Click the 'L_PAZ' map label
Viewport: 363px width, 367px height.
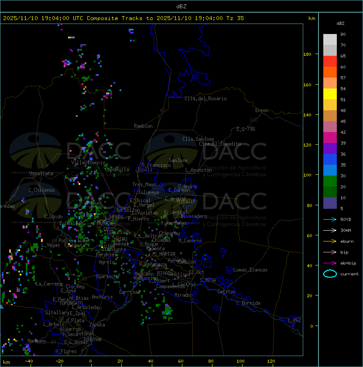tap(295, 320)
